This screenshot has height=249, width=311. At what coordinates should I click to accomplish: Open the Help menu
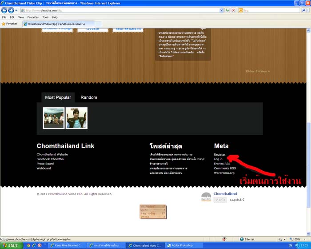point(55,17)
